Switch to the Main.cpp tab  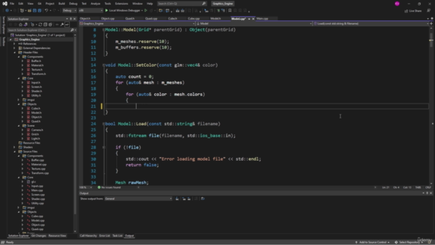[x=262, y=18]
